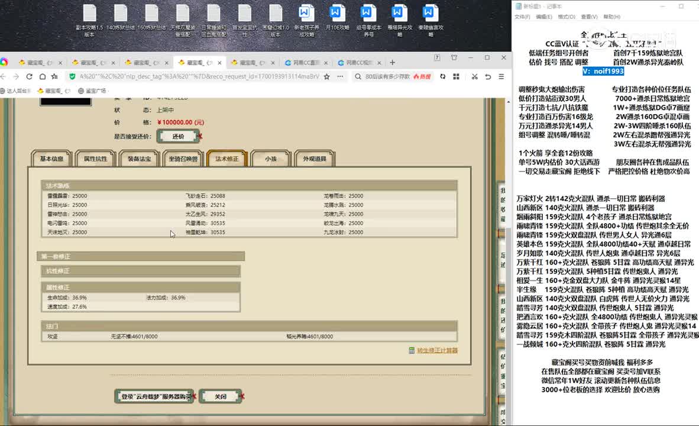Open Notepad 查看(V) menu
Viewport: 699px width, 426px height.
(x=589, y=17)
